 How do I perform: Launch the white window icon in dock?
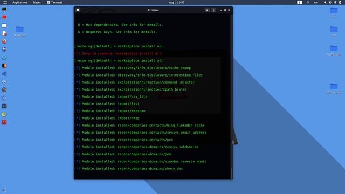coord(4,25)
